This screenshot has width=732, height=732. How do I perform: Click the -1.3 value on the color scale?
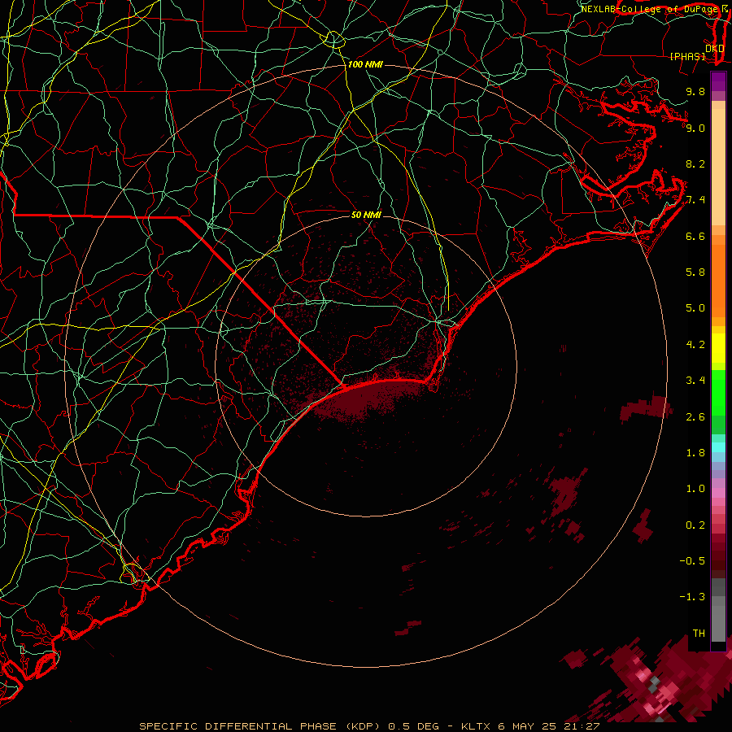pos(692,597)
